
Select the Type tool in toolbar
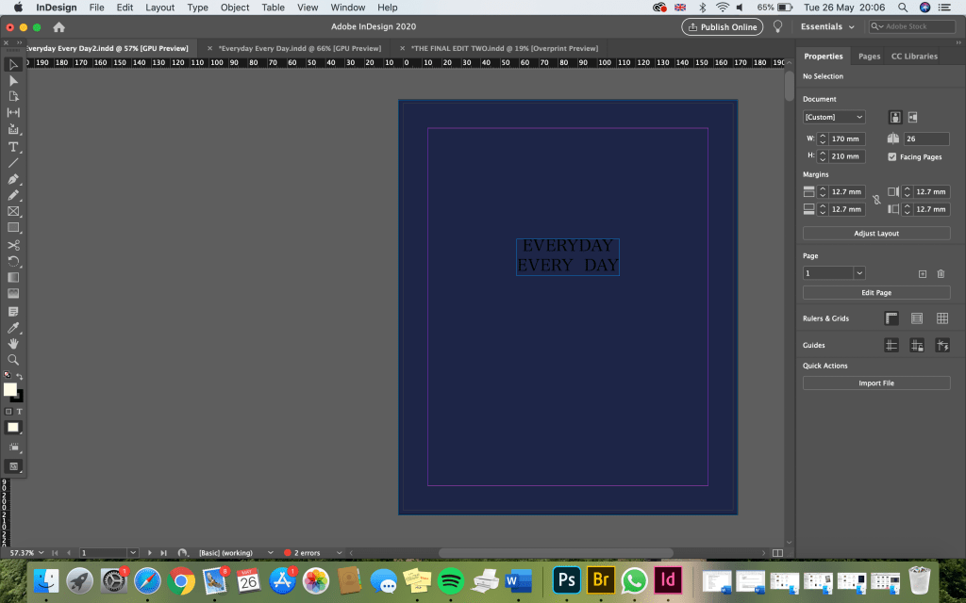click(x=13, y=147)
